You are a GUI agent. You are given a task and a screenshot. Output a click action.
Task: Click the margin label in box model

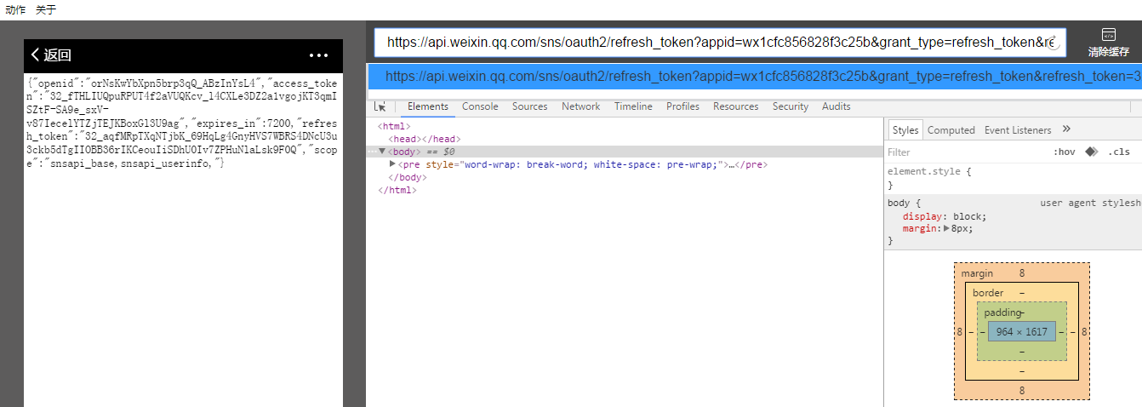coord(976,273)
